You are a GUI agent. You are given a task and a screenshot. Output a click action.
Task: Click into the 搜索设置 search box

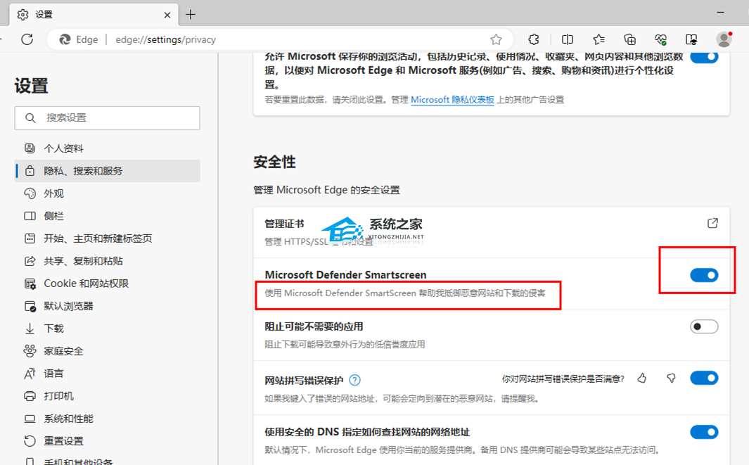(x=107, y=118)
